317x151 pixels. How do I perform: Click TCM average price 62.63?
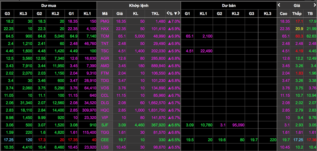coord(312,36)
